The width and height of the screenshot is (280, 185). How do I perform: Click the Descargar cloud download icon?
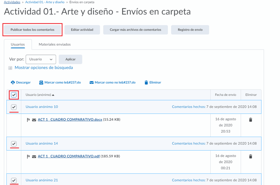[13, 82]
